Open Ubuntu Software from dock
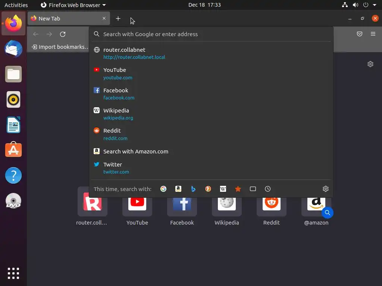 pyautogui.click(x=13, y=150)
